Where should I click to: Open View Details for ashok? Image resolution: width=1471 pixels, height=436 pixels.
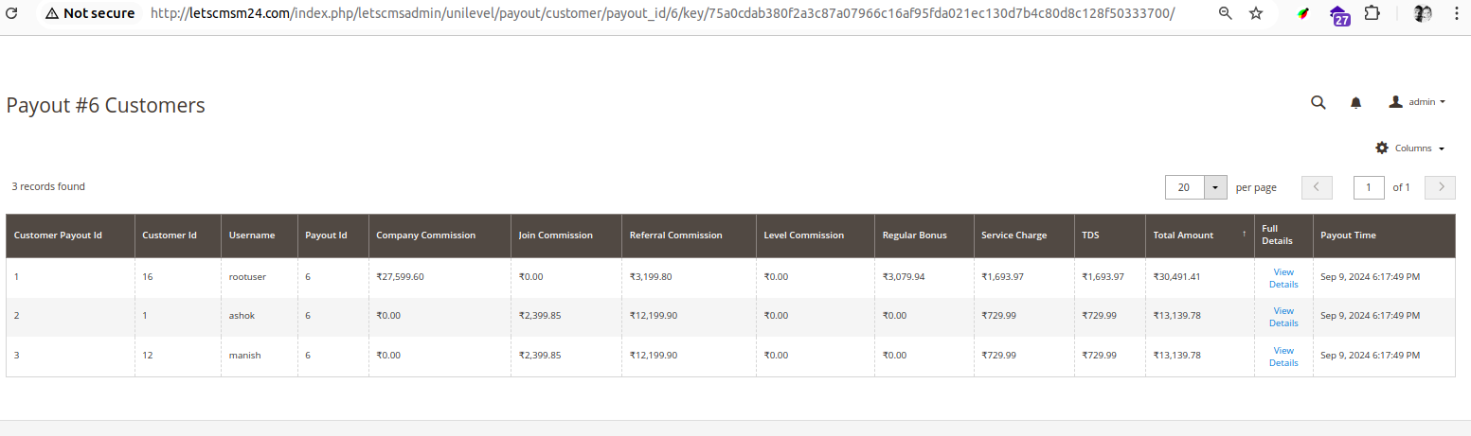pos(1283,317)
